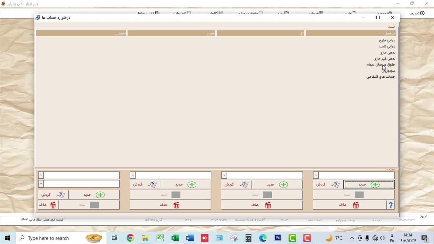The height and width of the screenshot is (244, 434).
Task: Select حساب هاي انتظامي list entry
Action: pos(381,77)
